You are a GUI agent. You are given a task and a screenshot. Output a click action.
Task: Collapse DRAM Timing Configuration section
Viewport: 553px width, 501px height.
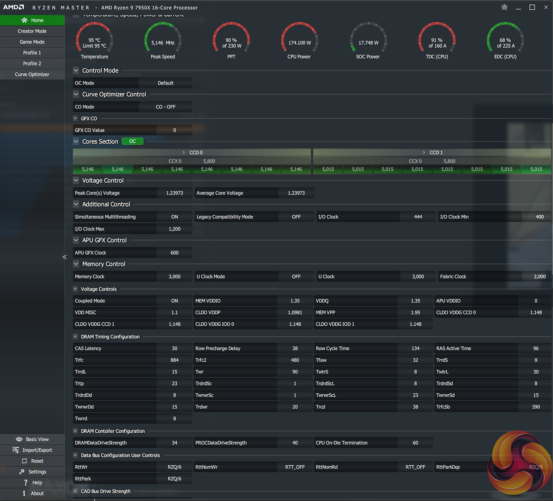(76, 337)
